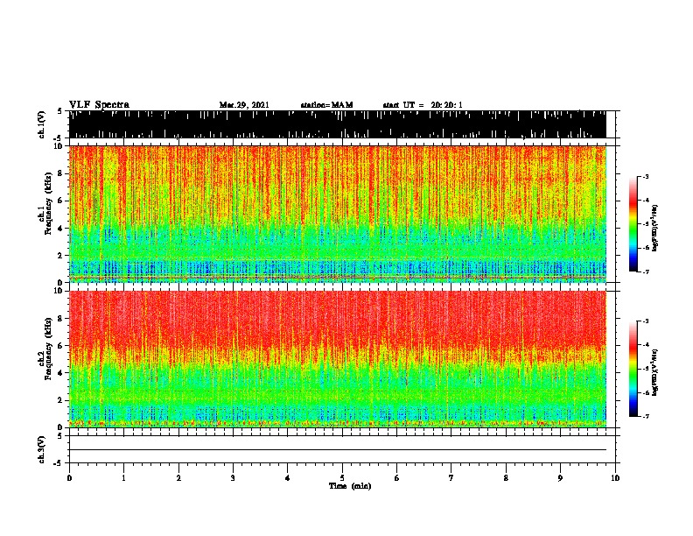Click the log(PSD) label beside ch.2 color bar
This screenshot has width=693, height=536.
[655, 372]
